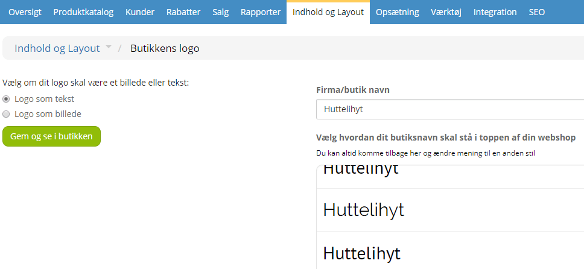The width and height of the screenshot is (584, 269).
Task: Click the Butikkens logo breadcrumb text
Action: [165, 48]
